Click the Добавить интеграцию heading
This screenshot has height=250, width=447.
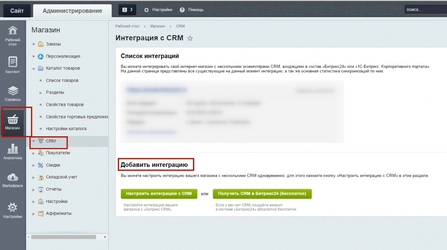click(x=154, y=165)
